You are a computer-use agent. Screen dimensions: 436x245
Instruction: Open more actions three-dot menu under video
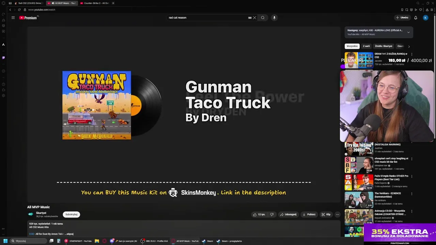point(338,214)
